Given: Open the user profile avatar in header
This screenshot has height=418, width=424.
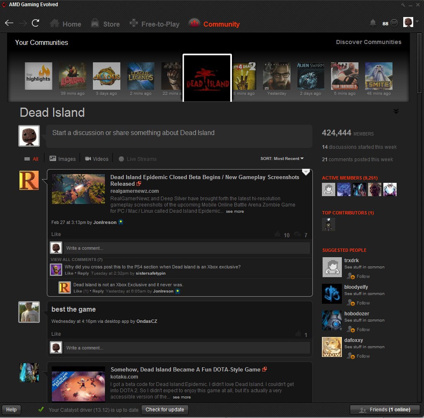Looking at the screenshot, I should coord(408,22).
